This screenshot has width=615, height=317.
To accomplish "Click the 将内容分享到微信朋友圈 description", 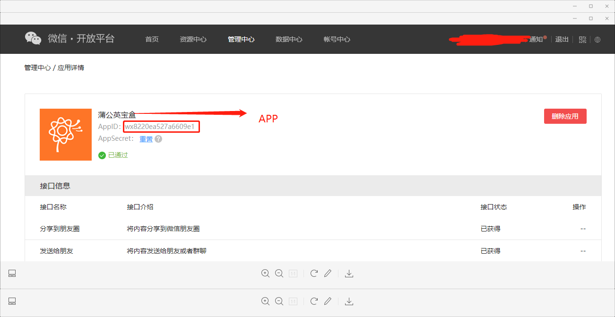I will 163,229.
